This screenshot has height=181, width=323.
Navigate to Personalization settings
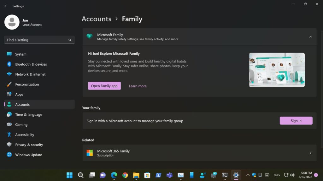(x=27, y=84)
